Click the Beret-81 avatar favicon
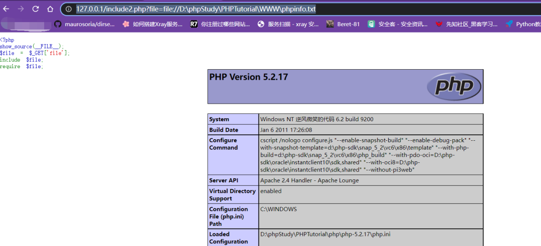Image resolution: width=541 pixels, height=246 pixels. pos(330,24)
